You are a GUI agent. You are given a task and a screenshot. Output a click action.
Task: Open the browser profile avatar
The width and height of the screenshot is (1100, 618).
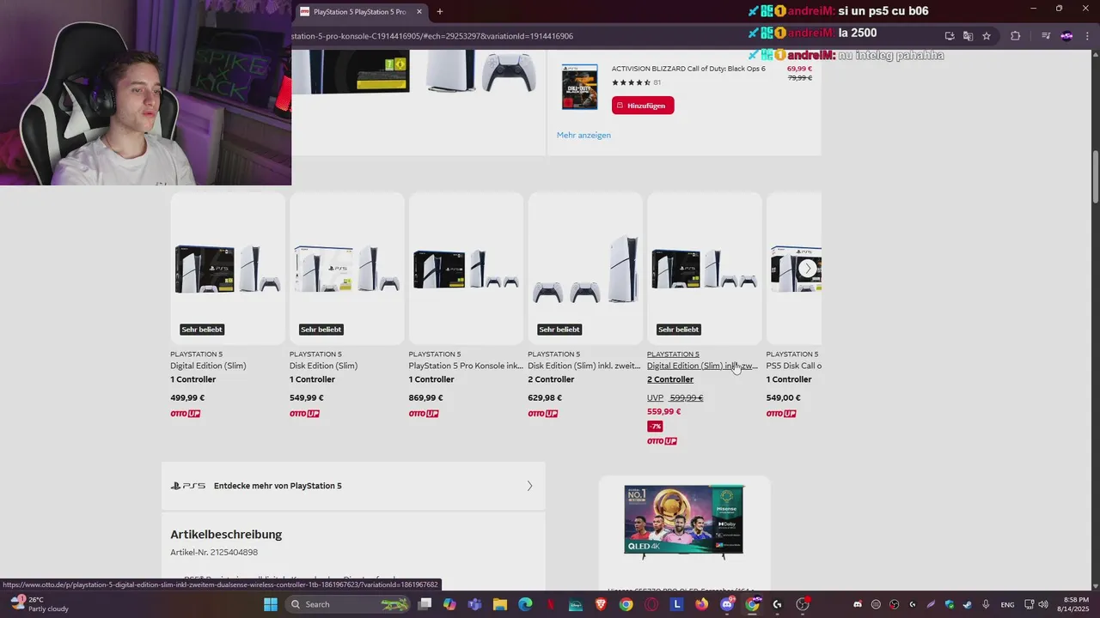click(1066, 36)
